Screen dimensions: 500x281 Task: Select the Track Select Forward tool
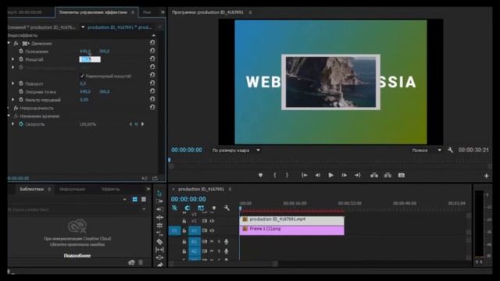pyautogui.click(x=159, y=201)
